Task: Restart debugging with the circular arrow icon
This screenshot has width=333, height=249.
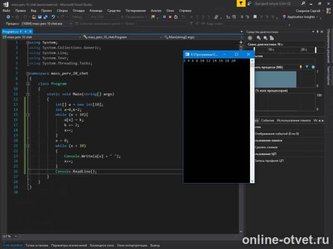Action: pyautogui.click(x=176, y=17)
